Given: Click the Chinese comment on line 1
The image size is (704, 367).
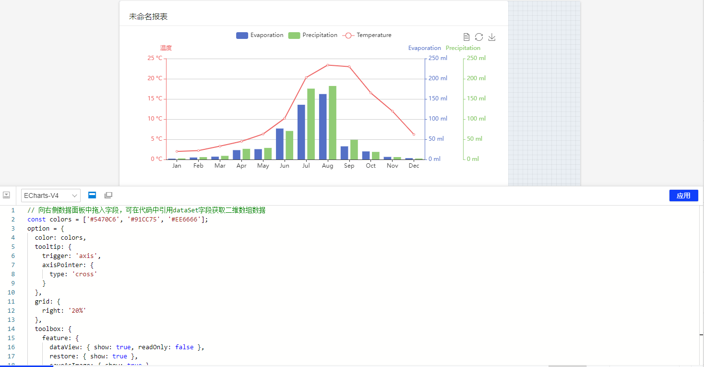Looking at the screenshot, I should tap(146, 210).
